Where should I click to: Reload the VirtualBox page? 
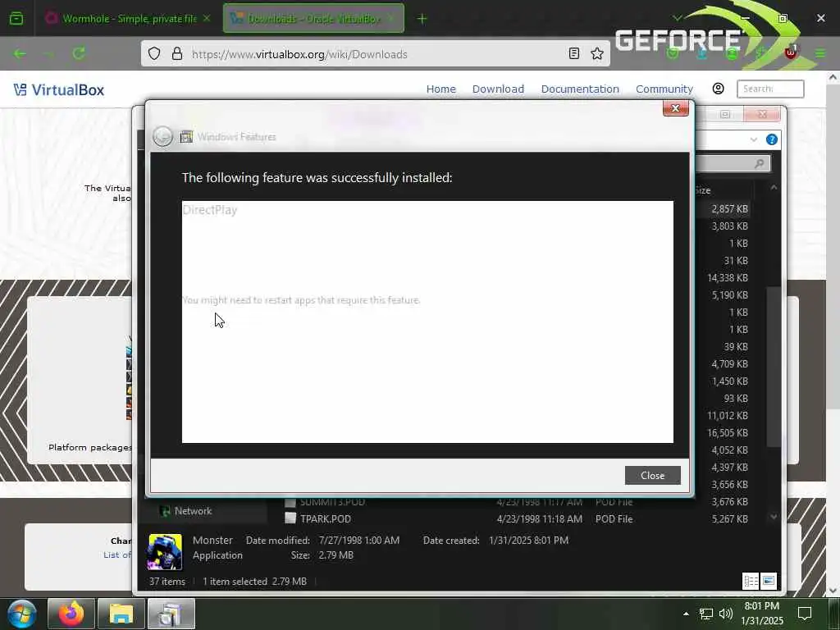point(79,53)
